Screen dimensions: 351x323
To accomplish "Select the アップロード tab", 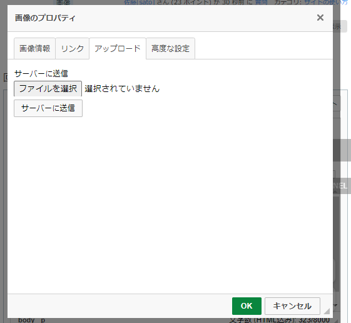I will 118,48.
